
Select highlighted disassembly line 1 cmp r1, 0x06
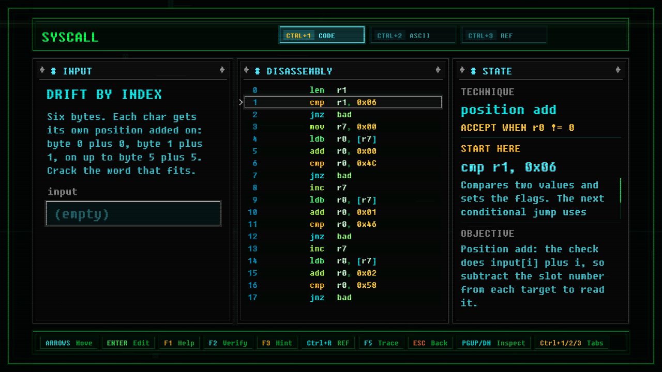pos(343,102)
